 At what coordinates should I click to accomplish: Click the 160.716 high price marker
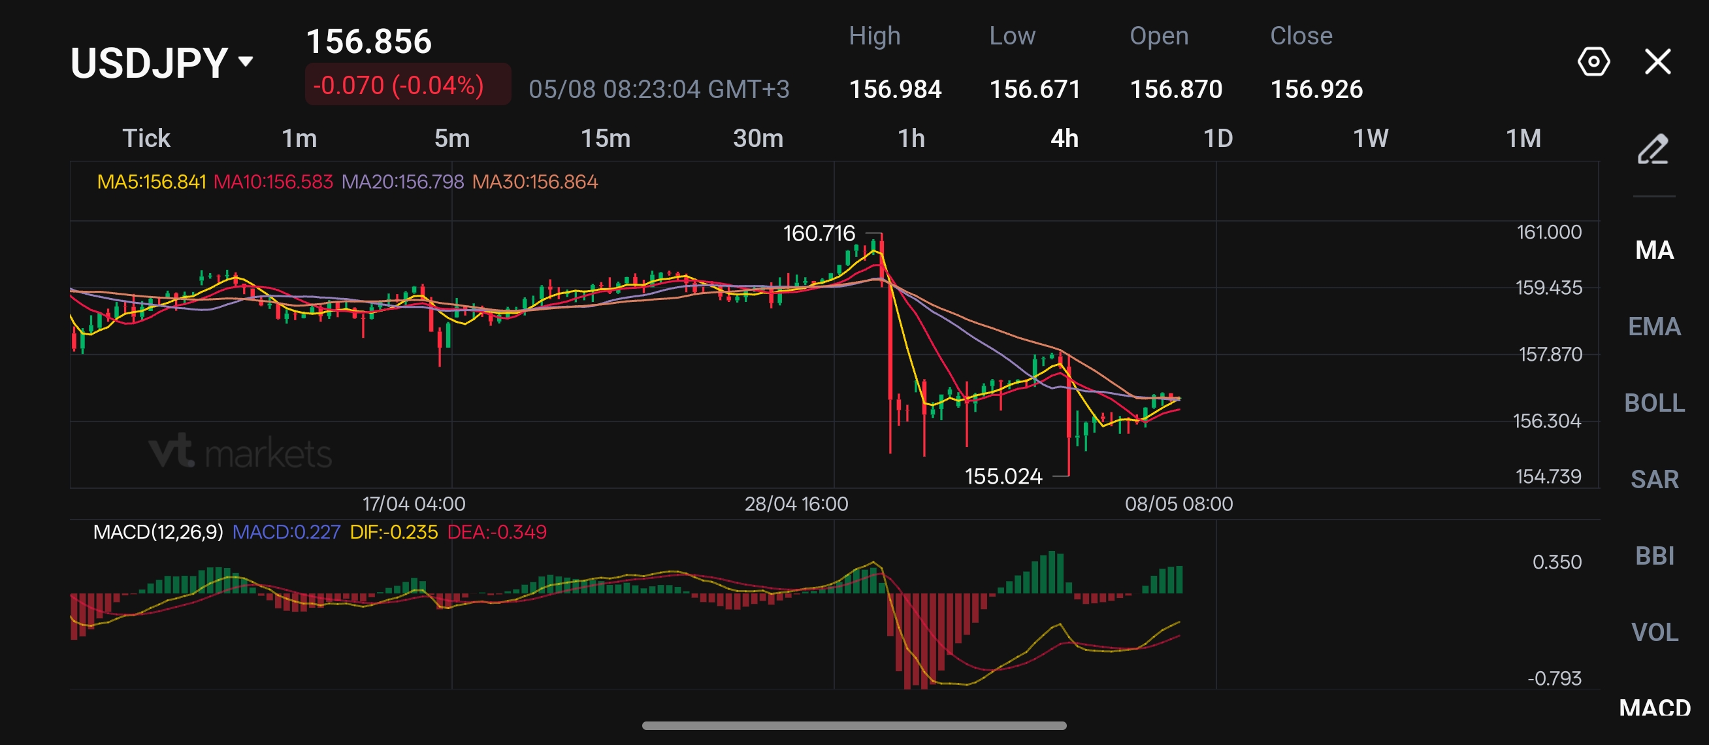pos(819,233)
